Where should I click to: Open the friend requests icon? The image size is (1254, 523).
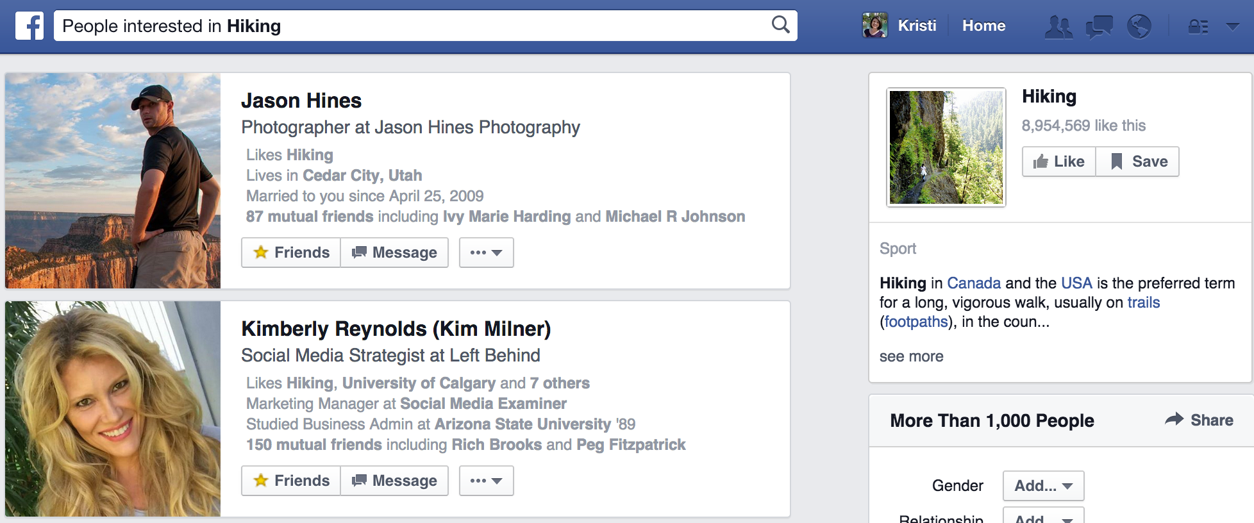click(x=1058, y=26)
